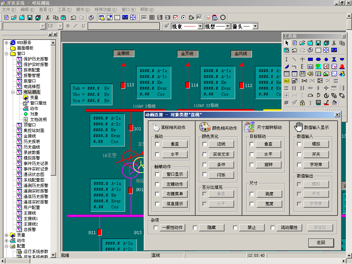Tick the 垂直 drag checkbox under 拖动
Screen dimensions: 352x264
click(x=157, y=144)
